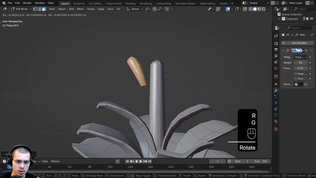Open the Render properties tab
Image resolution: width=316 pixels, height=178 pixels.
tap(276, 44)
